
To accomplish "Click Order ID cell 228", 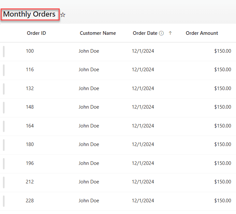I will (30, 200).
